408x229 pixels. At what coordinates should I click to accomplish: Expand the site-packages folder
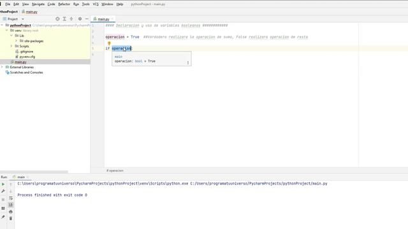pos(16,41)
